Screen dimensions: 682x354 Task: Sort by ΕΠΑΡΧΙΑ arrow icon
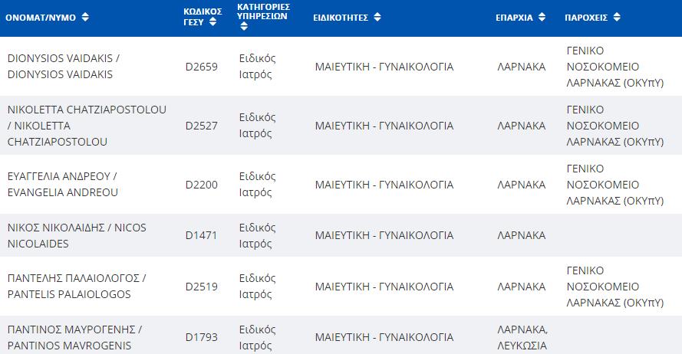point(542,18)
